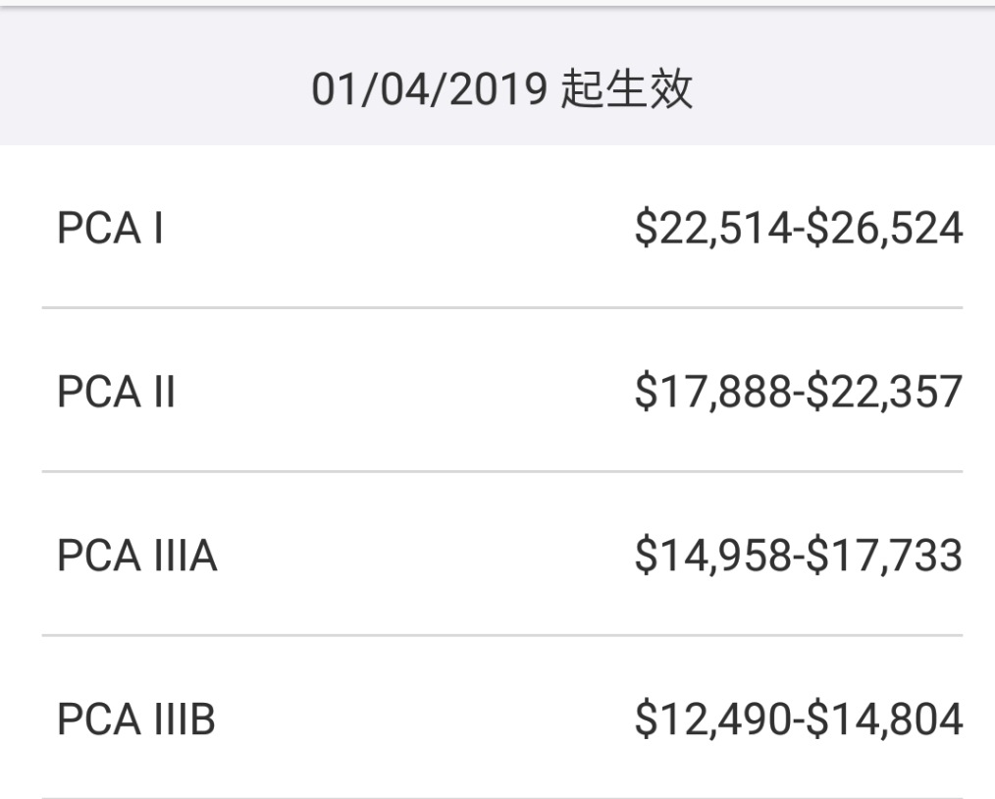This screenshot has width=995, height=799.
Task: Click the $22,357 maximum amount
Action: tap(885, 391)
